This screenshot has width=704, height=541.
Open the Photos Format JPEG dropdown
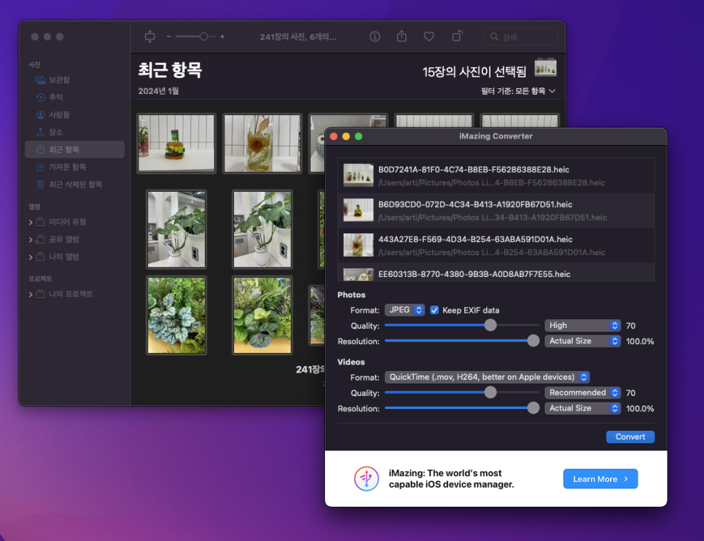[404, 310]
